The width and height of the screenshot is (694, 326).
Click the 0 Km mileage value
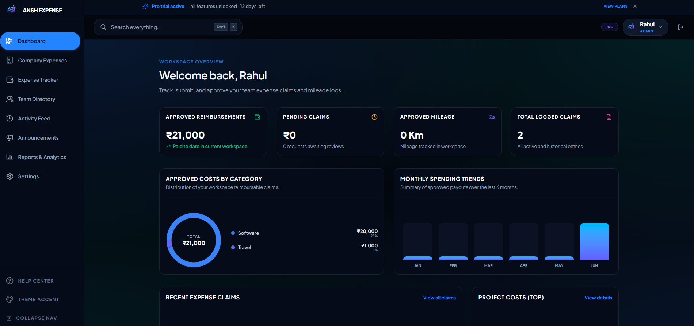(x=412, y=135)
